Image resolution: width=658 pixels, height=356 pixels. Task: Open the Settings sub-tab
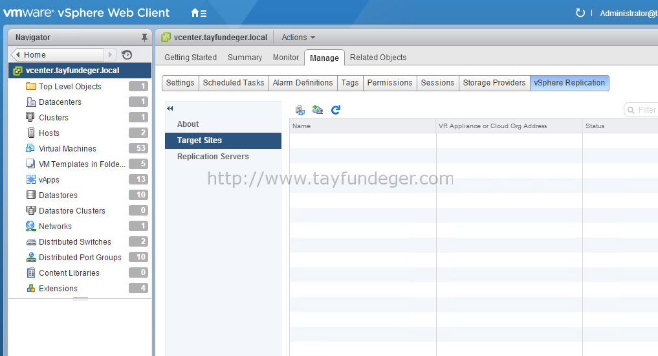pos(180,83)
